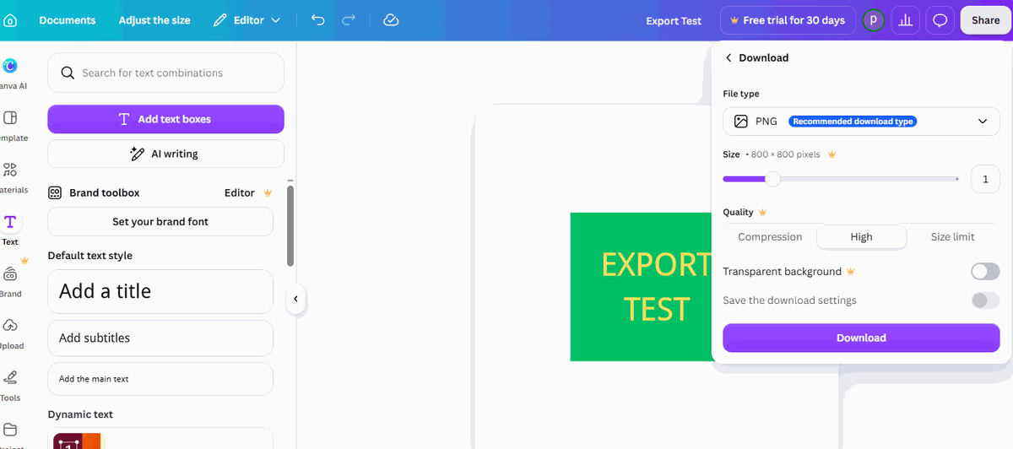Click Add subtitles style
1013x449 pixels.
tap(160, 338)
